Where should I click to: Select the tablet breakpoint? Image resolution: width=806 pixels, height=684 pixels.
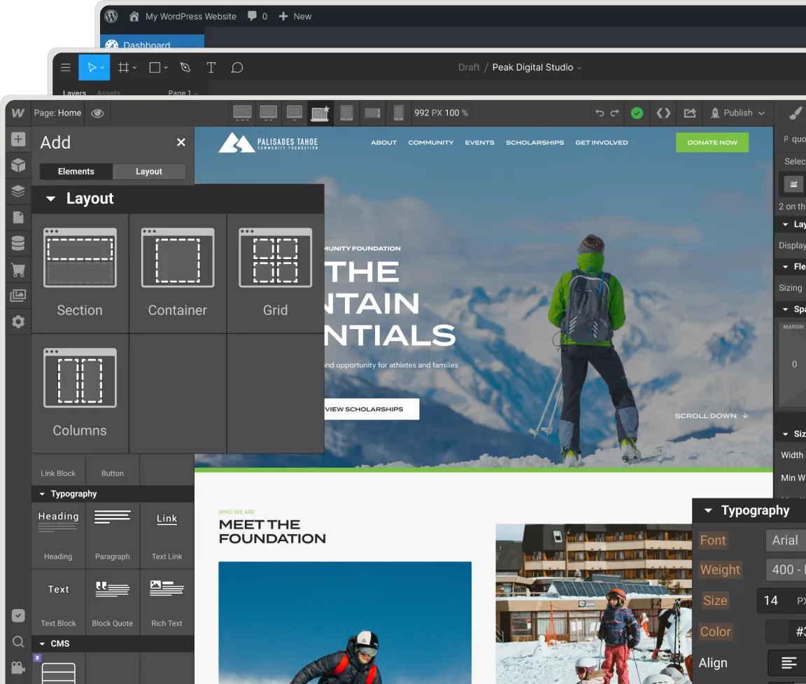(x=346, y=113)
